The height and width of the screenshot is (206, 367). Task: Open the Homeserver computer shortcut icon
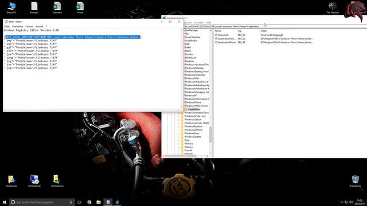tap(34, 181)
